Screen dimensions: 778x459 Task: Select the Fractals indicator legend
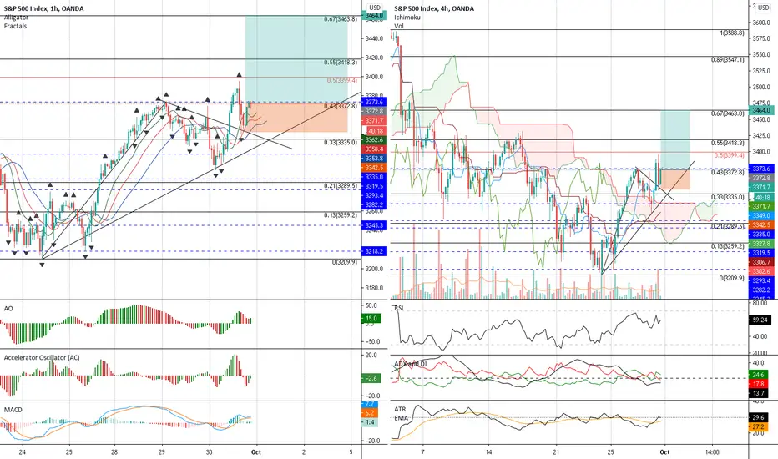pos(15,26)
